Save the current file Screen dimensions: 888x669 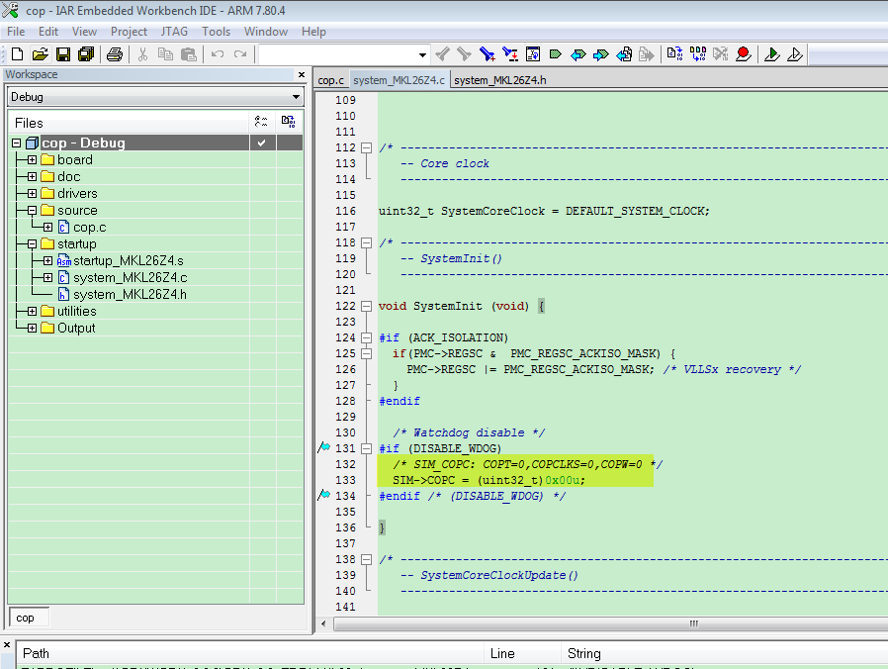63,54
